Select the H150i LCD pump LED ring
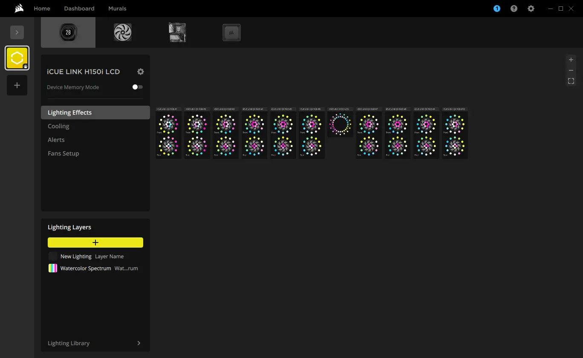 (340, 124)
